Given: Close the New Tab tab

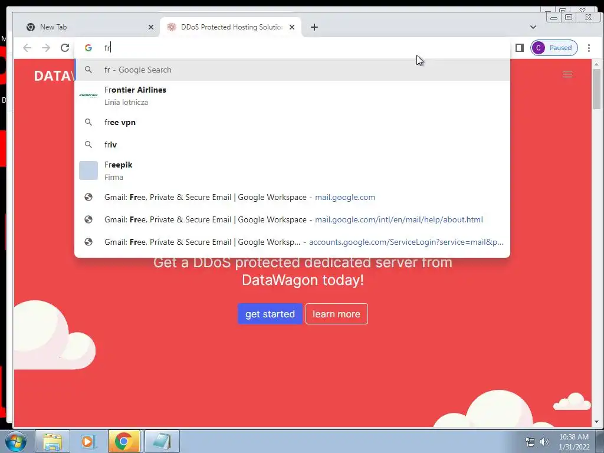Looking at the screenshot, I should click(151, 27).
